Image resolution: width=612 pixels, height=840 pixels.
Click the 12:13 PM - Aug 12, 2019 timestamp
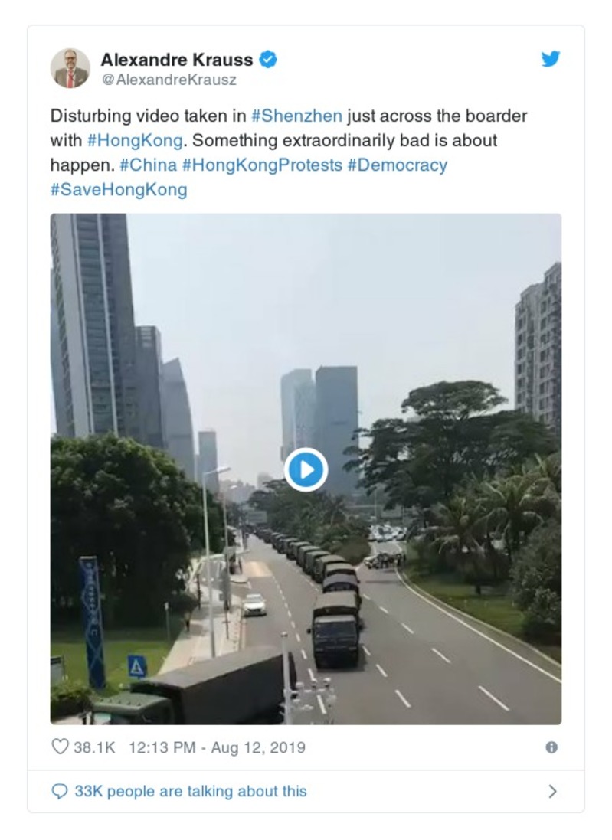217,747
